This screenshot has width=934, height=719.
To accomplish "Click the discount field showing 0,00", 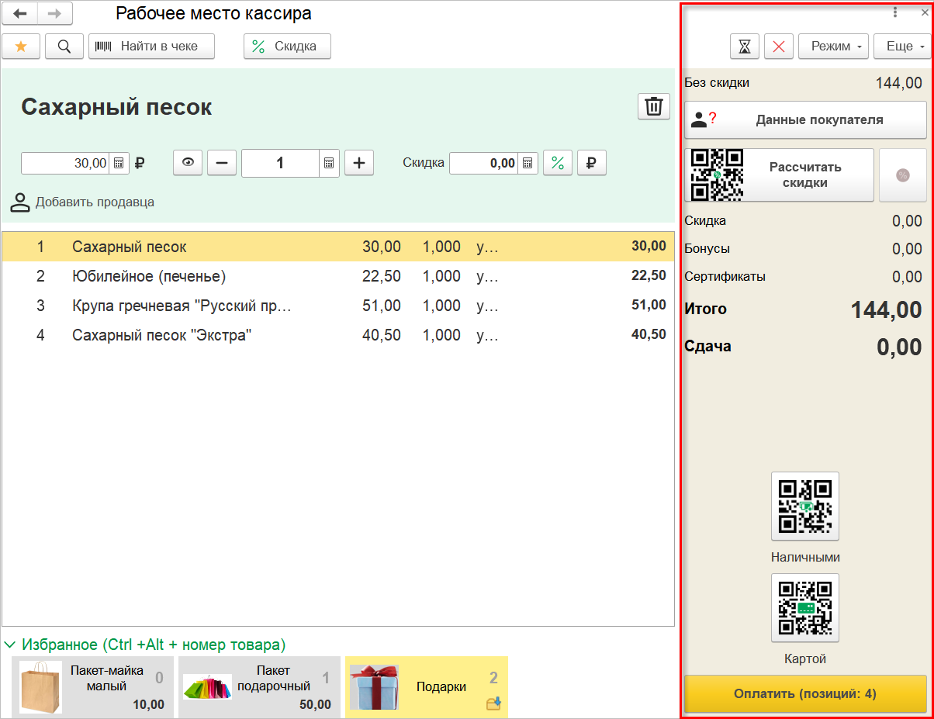I will pos(483,163).
